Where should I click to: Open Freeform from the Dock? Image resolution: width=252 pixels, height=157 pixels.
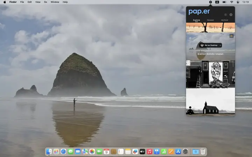click(135, 151)
